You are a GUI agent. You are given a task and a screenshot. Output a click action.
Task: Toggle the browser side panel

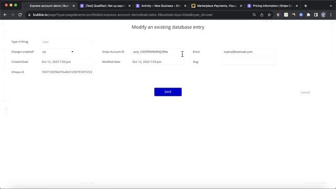(x=316, y=15)
